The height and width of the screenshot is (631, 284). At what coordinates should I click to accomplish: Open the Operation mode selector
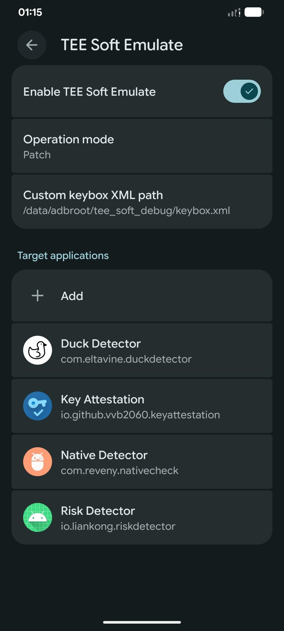[142, 146]
